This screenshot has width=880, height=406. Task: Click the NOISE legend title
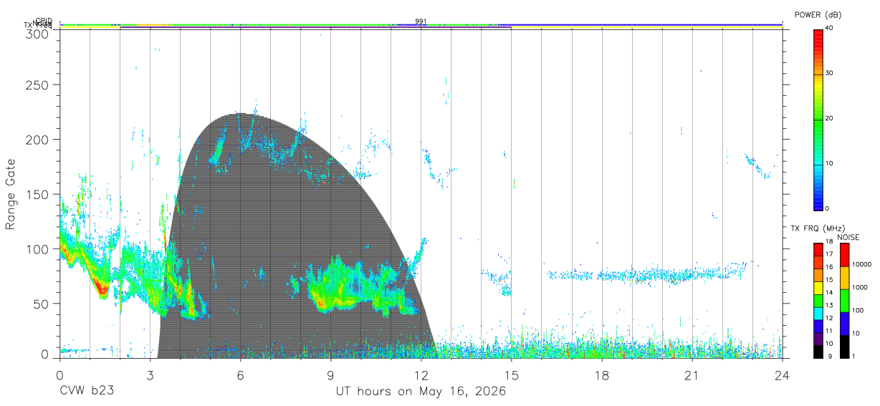(x=848, y=237)
